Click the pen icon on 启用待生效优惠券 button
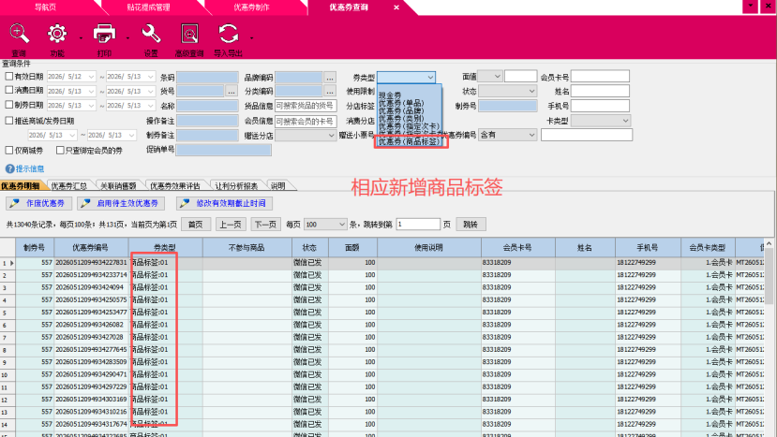Viewport: 777px width, 437px height. [x=85, y=203]
